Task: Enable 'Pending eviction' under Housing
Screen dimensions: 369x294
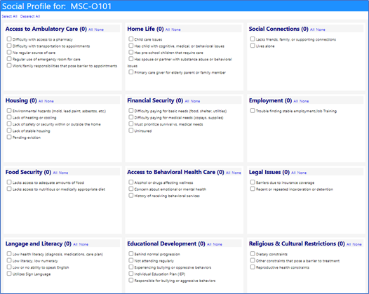Action: [x=9, y=137]
